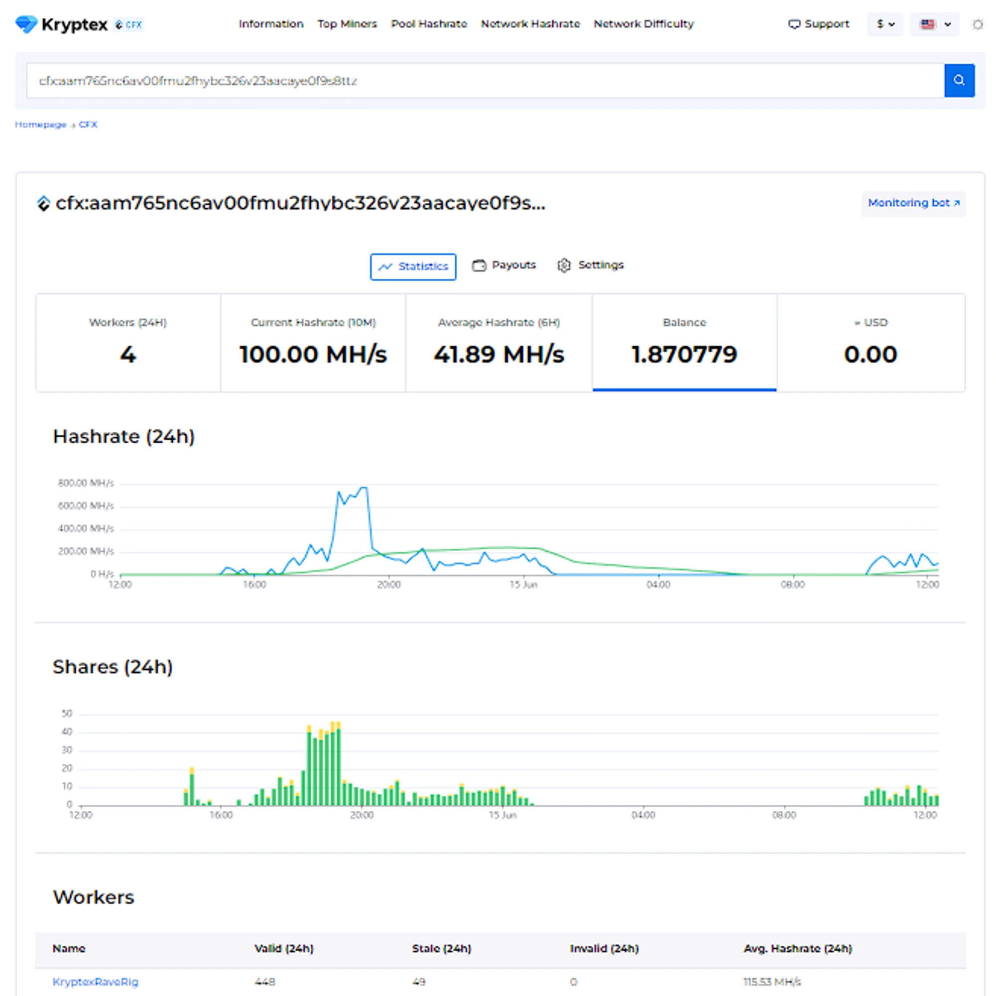Open the US flag language dropdown
Screen dimensions: 996x996
tap(934, 24)
